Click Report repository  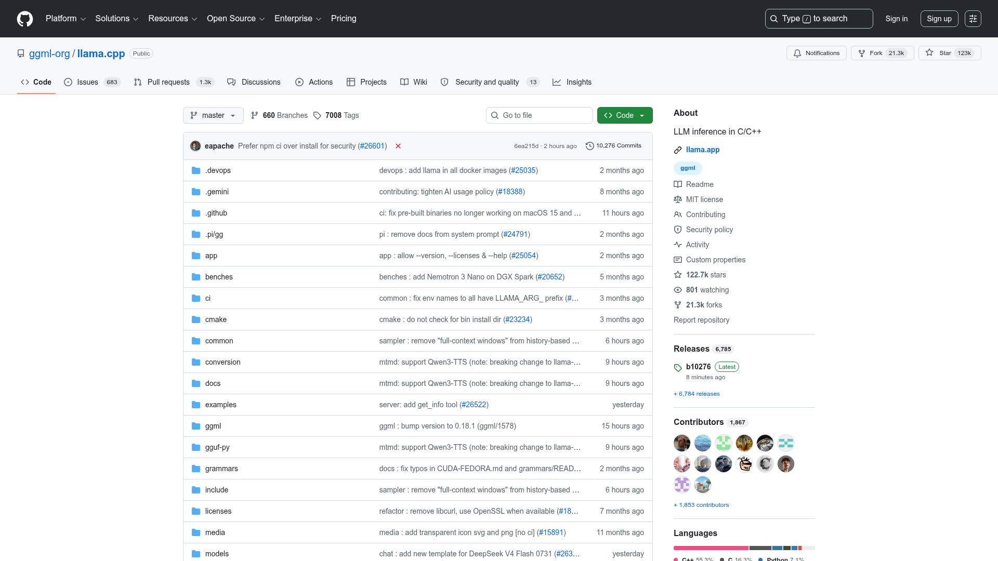click(701, 320)
